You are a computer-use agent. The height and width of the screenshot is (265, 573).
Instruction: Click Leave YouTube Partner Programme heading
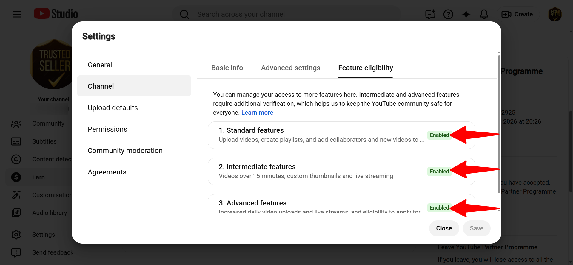click(488, 247)
